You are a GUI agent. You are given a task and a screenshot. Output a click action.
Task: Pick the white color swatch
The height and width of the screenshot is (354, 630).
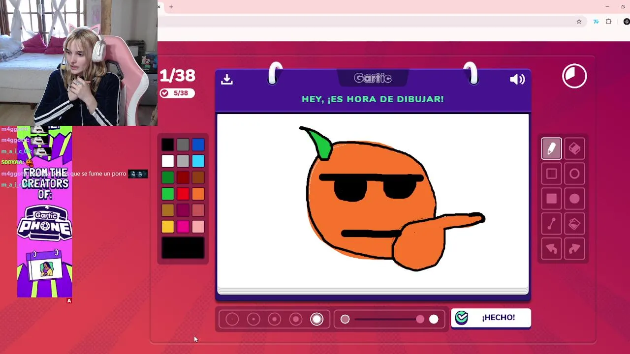click(x=168, y=161)
